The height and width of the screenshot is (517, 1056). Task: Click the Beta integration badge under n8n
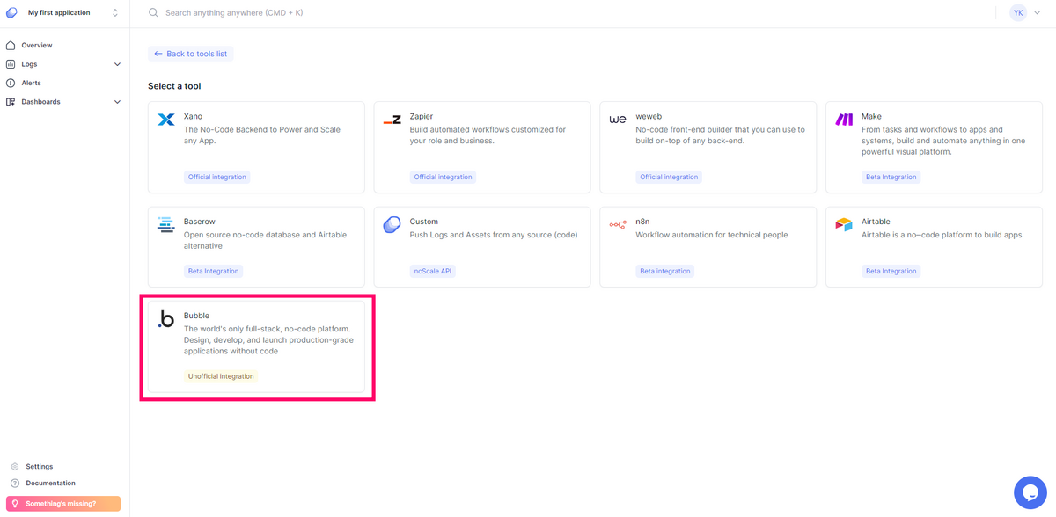click(665, 271)
